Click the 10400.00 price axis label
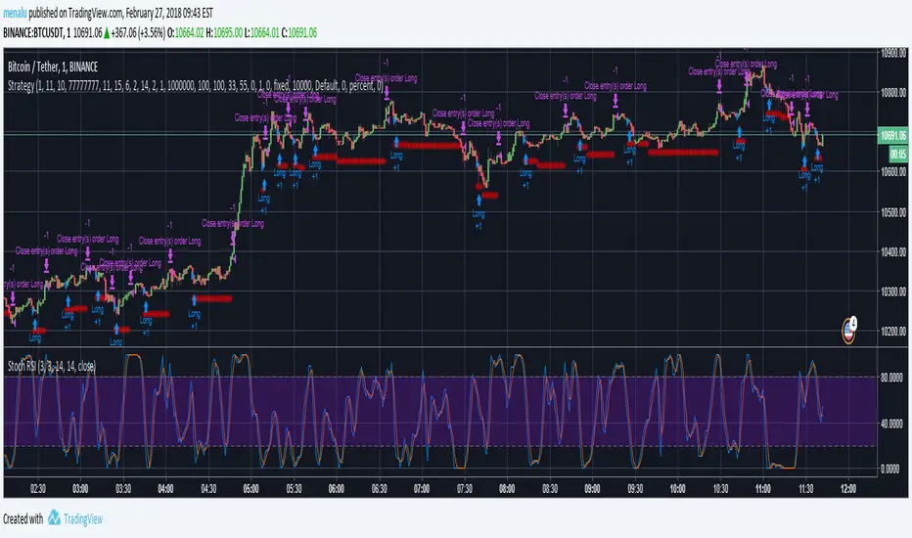912x538 pixels. point(893,252)
